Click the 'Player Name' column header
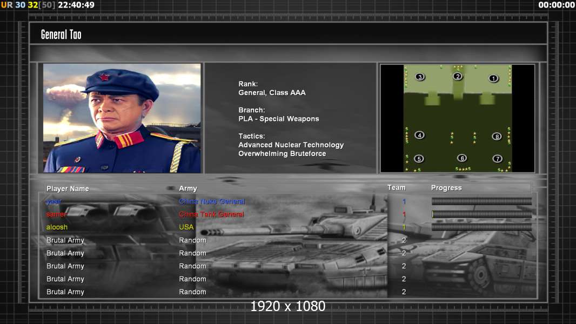 click(68, 188)
